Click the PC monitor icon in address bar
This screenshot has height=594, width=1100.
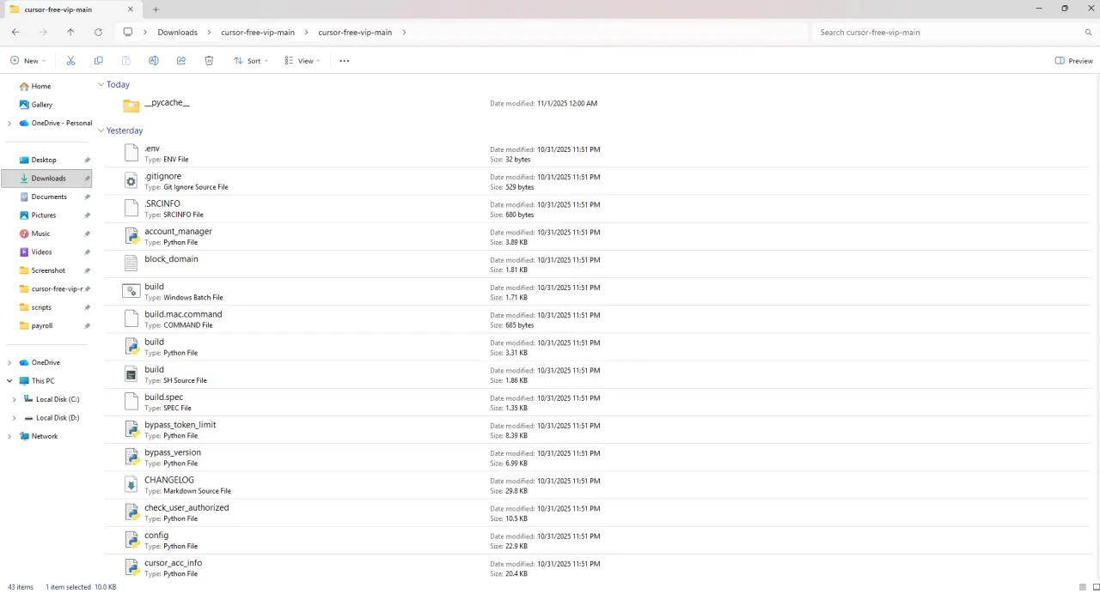click(128, 33)
